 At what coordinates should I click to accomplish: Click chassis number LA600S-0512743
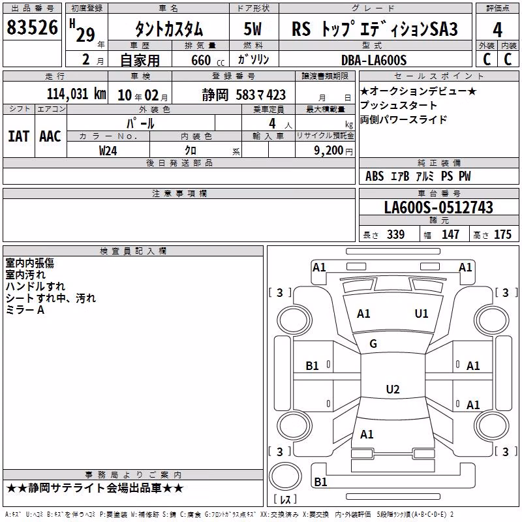pos(438,207)
